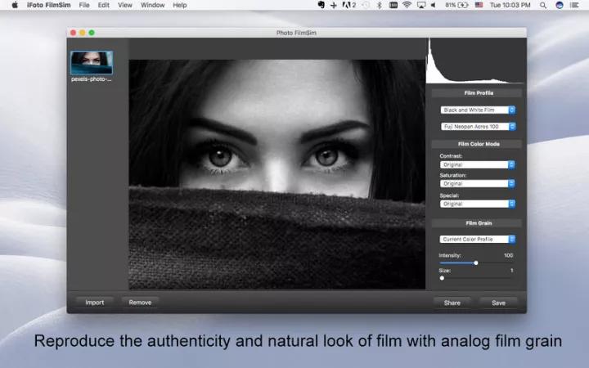Image resolution: width=589 pixels, height=368 pixels.
Task: Click the Bluetooth menu bar icon
Action: click(380, 5)
